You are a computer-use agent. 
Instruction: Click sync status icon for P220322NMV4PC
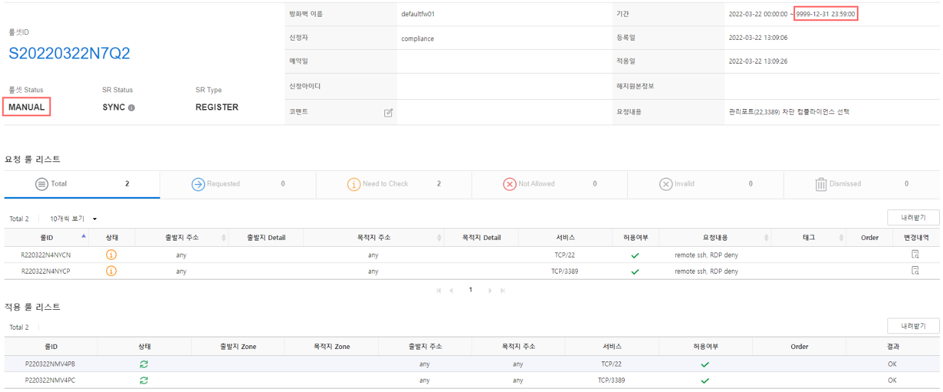point(144,380)
